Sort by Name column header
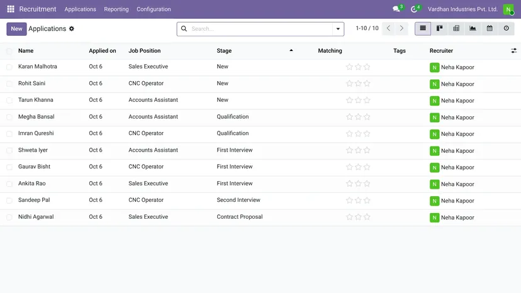This screenshot has width=521, height=293. tap(26, 51)
